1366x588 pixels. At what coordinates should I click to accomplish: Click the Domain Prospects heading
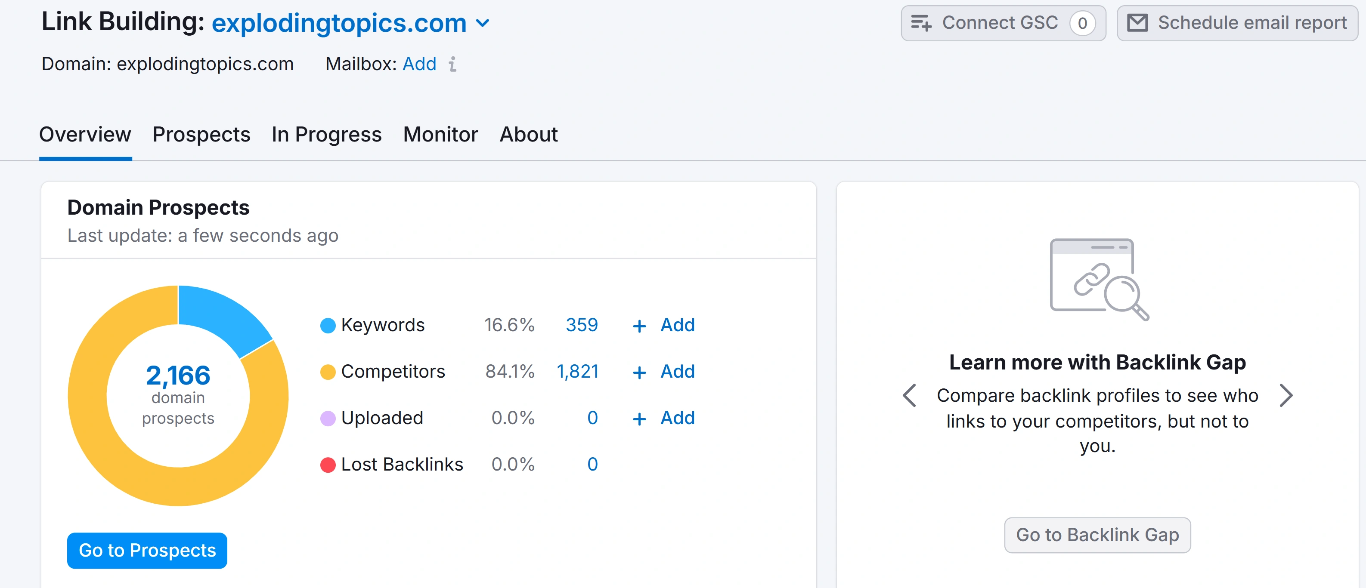(158, 207)
